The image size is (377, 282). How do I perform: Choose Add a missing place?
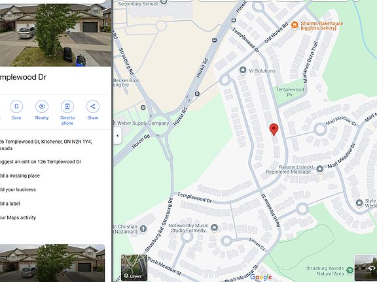(x=20, y=176)
